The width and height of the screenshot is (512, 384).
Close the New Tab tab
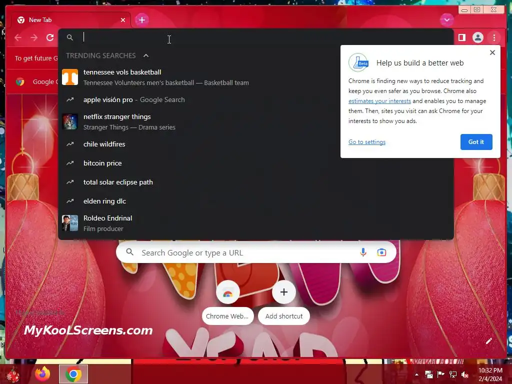click(123, 20)
